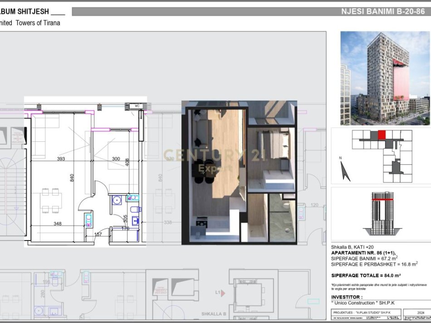
Task: Open the 3D furnished apartment render
Action: pos(239,173)
